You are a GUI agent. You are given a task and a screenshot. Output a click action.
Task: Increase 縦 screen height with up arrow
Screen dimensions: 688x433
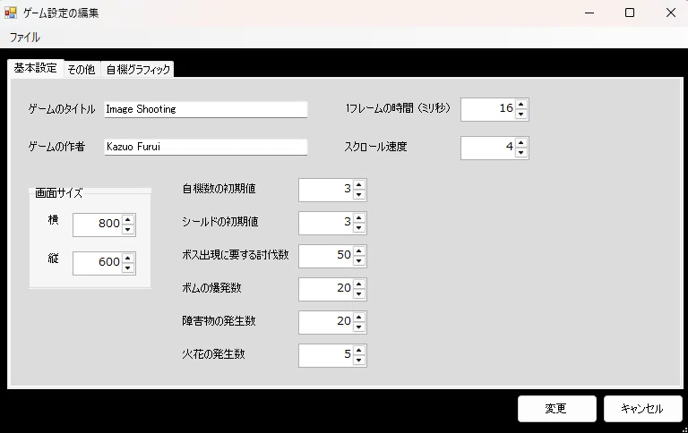point(128,259)
